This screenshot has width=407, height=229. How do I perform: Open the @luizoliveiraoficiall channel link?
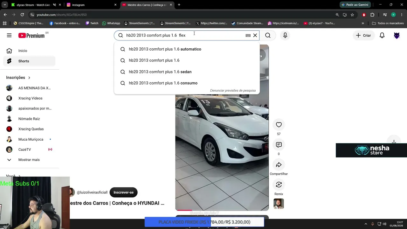click(92, 192)
